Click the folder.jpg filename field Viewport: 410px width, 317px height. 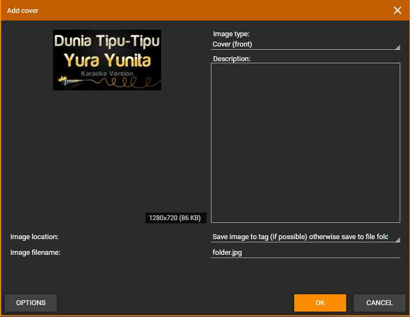[305, 252]
